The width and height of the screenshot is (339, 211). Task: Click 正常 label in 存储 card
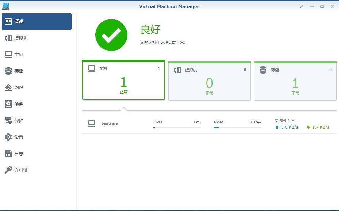pos(295,93)
